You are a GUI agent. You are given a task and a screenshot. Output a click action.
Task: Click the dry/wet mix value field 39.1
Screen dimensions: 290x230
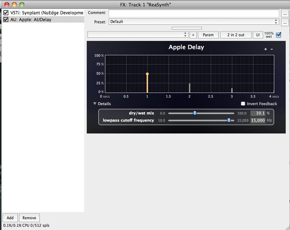click(x=258, y=113)
